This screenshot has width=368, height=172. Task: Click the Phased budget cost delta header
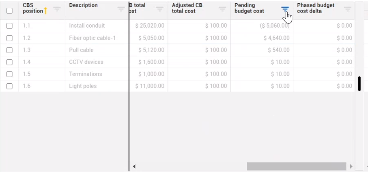[x=316, y=8]
